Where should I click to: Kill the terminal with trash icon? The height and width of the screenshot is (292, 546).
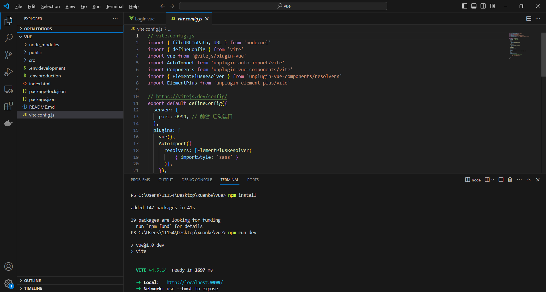pos(510,180)
